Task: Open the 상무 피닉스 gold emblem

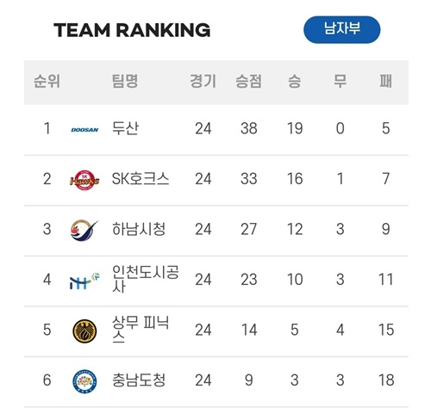Action: [x=84, y=331]
